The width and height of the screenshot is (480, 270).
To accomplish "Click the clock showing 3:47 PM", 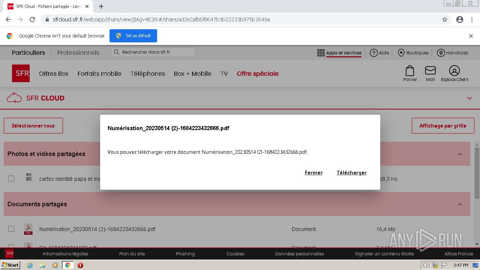I will [460, 265].
